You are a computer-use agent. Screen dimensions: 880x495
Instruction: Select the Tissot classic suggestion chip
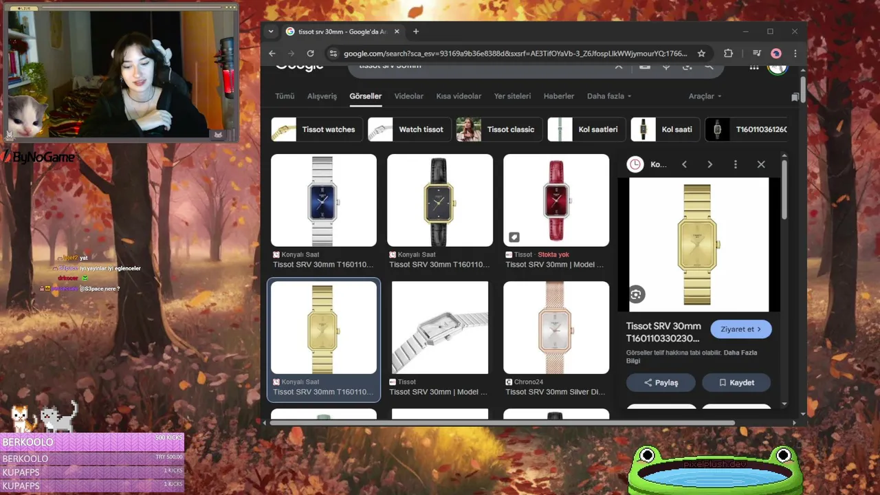499,129
